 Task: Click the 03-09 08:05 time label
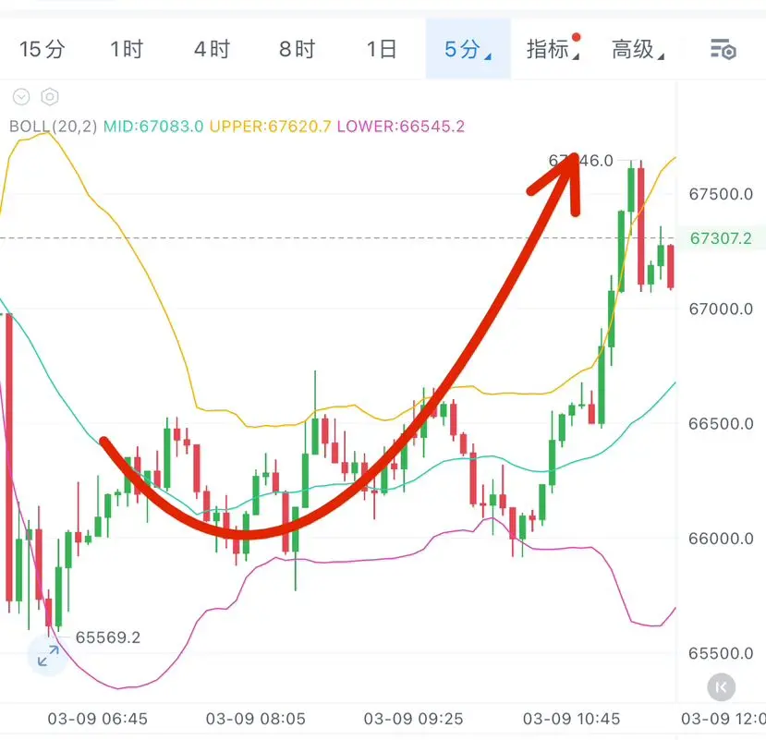tap(256, 719)
